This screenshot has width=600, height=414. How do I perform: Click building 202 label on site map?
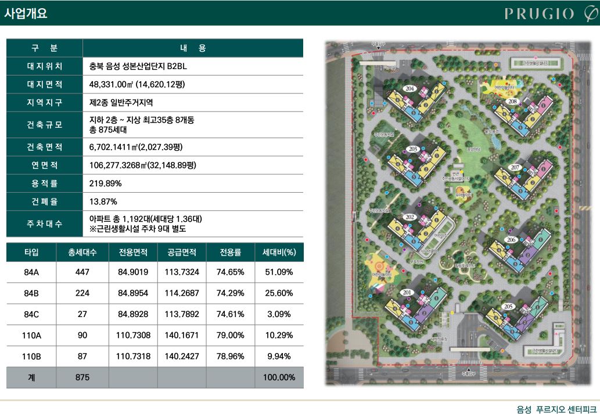click(410, 217)
